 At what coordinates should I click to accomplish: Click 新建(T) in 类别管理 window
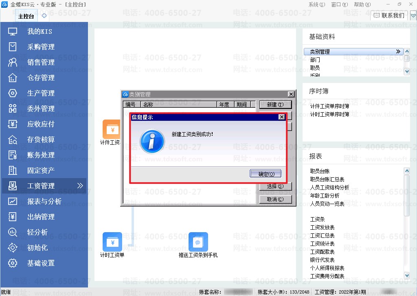click(x=275, y=104)
